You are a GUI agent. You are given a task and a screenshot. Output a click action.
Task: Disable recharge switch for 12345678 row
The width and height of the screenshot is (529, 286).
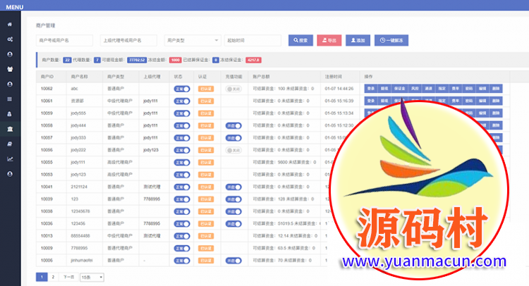point(233,211)
